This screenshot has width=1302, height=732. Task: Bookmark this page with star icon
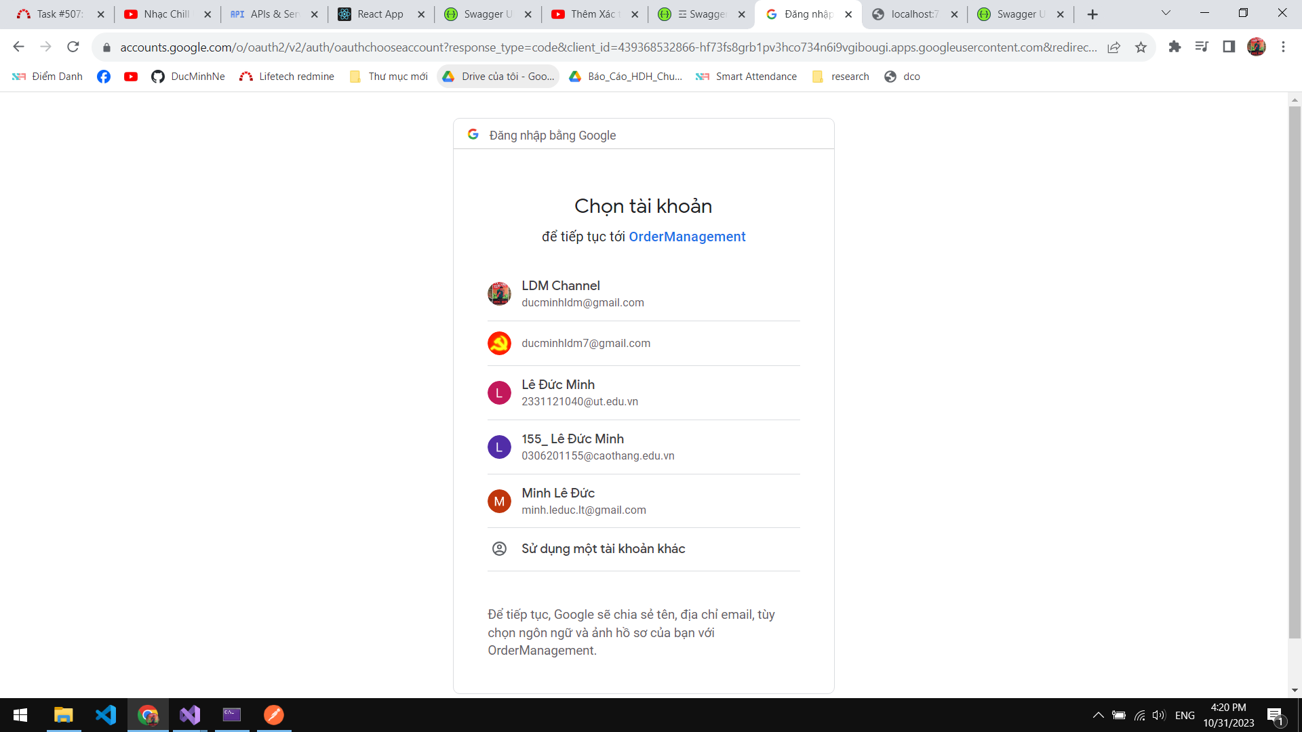click(x=1141, y=47)
